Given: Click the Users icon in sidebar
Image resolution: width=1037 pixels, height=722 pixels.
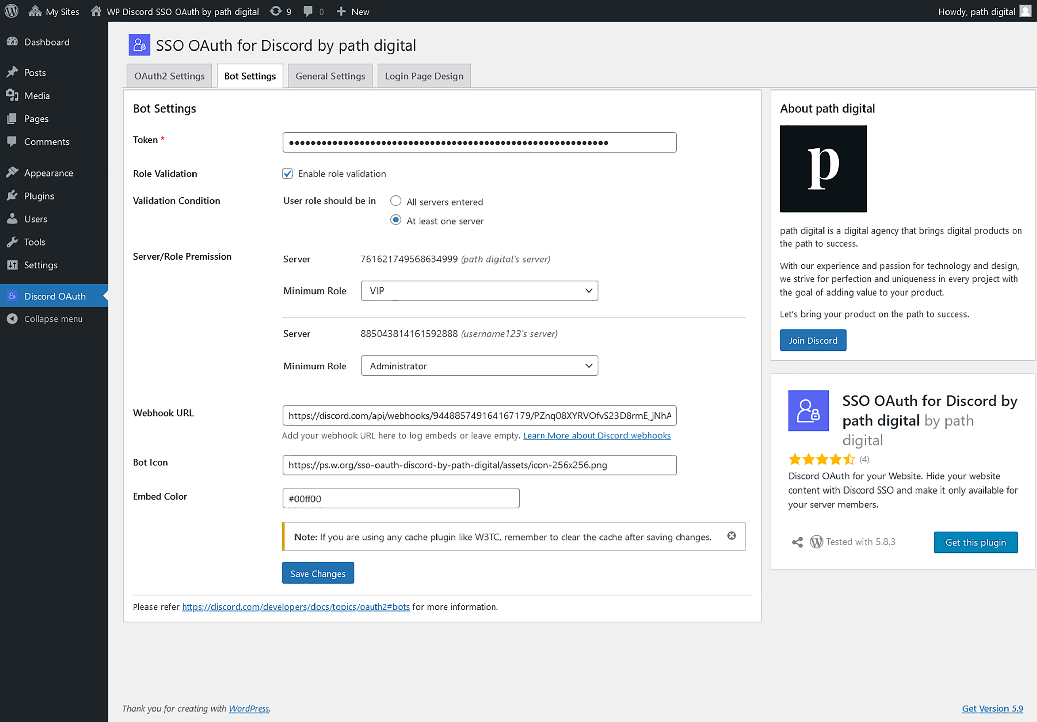Looking at the screenshot, I should click(x=12, y=219).
